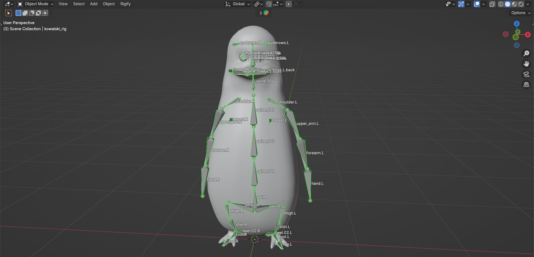This screenshot has width=534, height=257.
Task: Toggle viewport gizmos display
Action: [x=461, y=4]
